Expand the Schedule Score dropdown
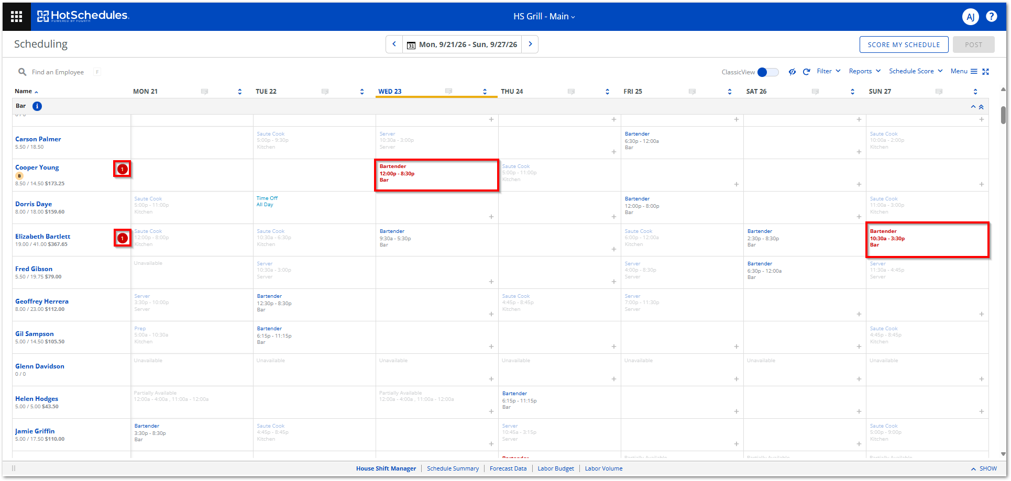Viewport: 1011px width, 481px height. [916, 71]
